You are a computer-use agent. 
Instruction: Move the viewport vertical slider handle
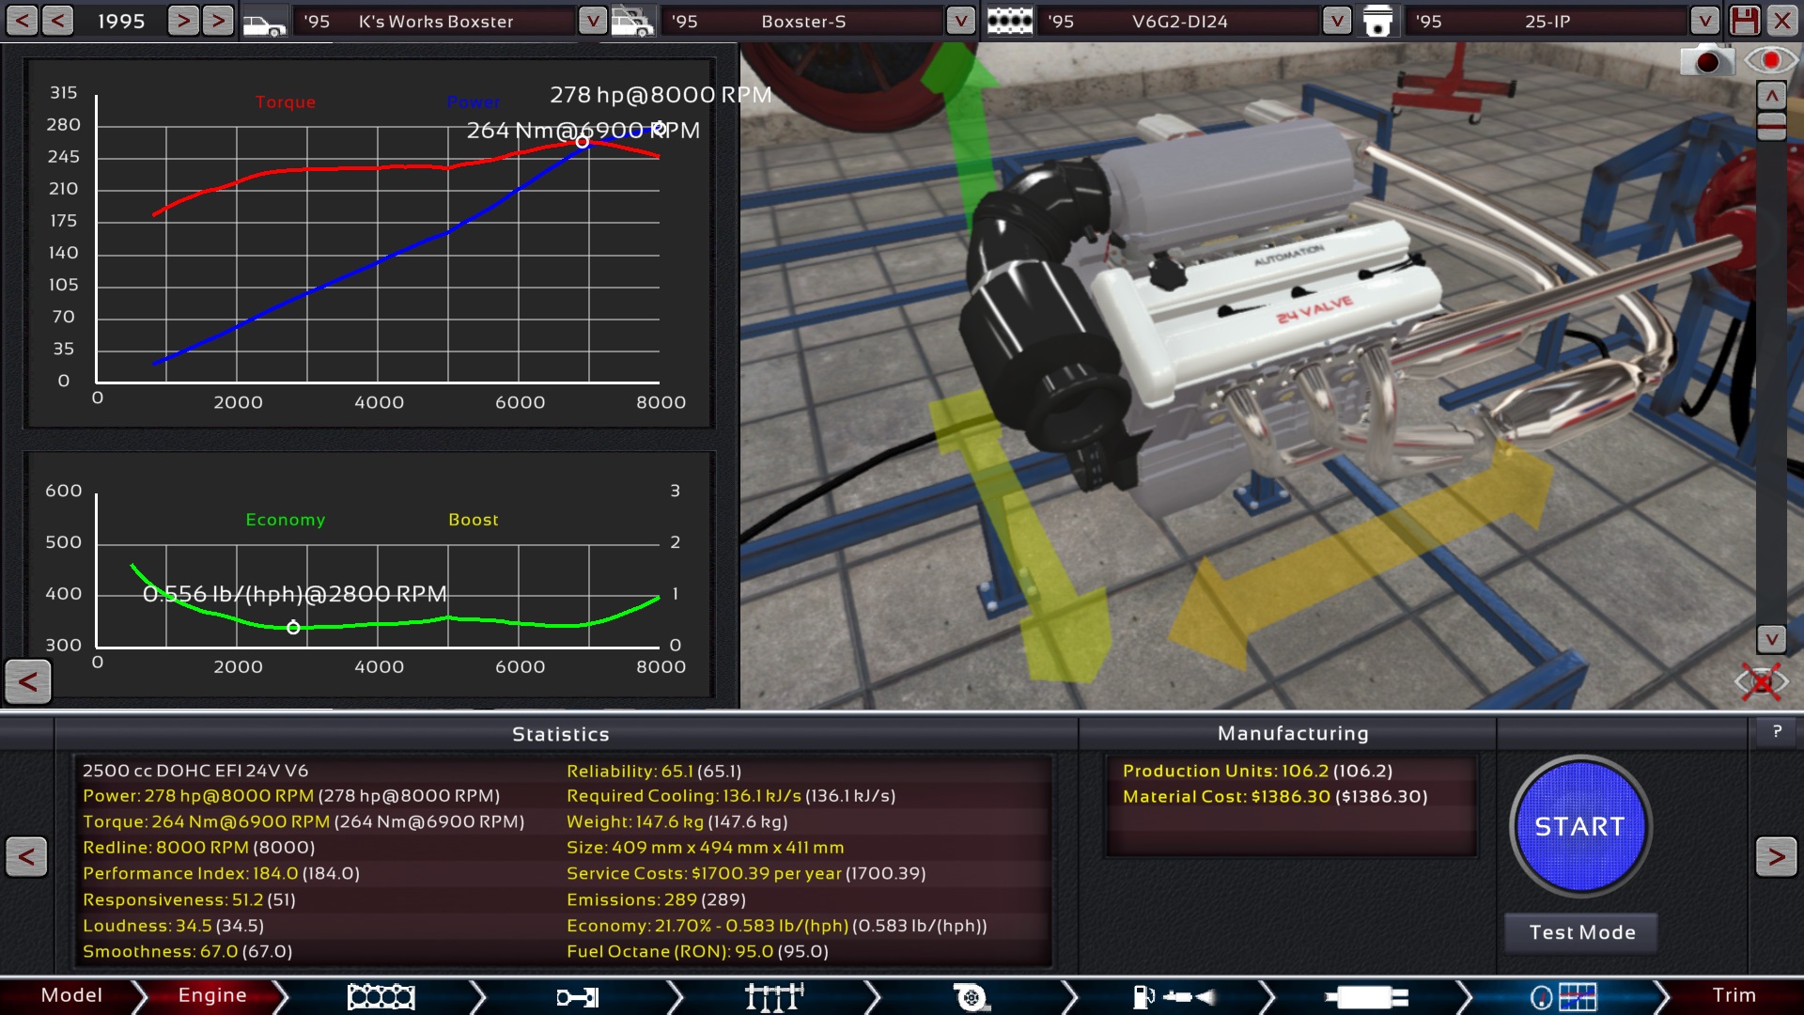point(1771,126)
